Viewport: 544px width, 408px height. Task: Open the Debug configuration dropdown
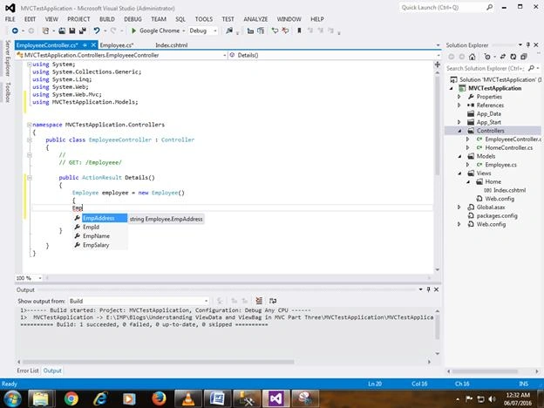pyautogui.click(x=203, y=31)
